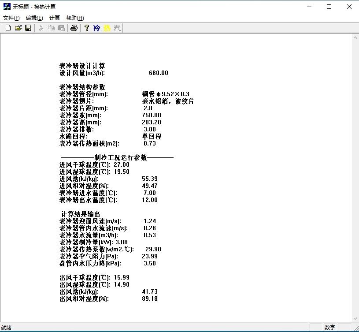Screen dimensions: 359x332
Task: Click the fin pitch value 2.0
Action: [148, 108]
